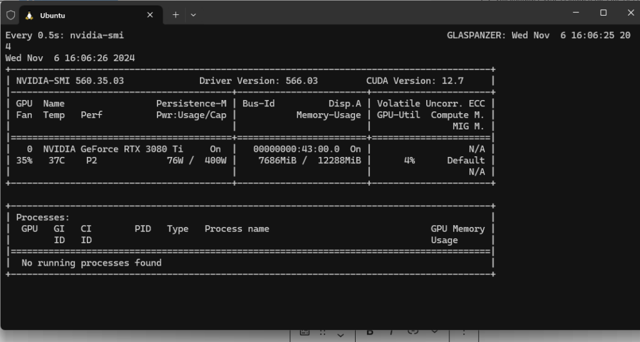Click the penguin icon on the Ubuntu tab
Image resolution: width=640 pixels, height=342 pixels.
pyautogui.click(x=29, y=15)
